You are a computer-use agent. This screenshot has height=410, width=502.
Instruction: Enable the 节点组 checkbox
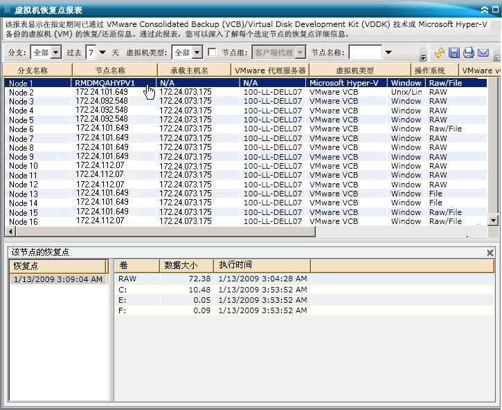tap(213, 53)
